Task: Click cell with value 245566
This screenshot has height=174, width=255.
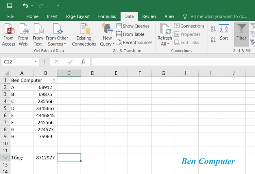Action: (46, 122)
